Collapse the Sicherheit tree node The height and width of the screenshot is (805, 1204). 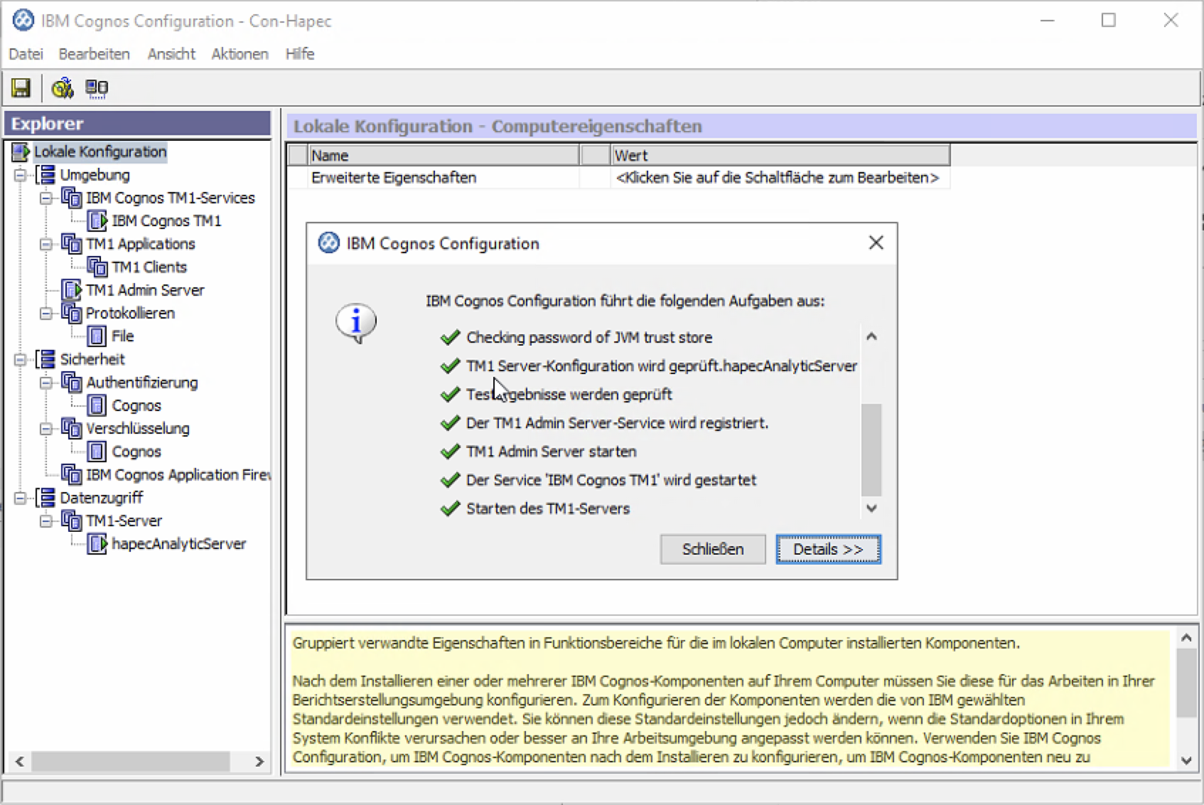click(x=21, y=359)
